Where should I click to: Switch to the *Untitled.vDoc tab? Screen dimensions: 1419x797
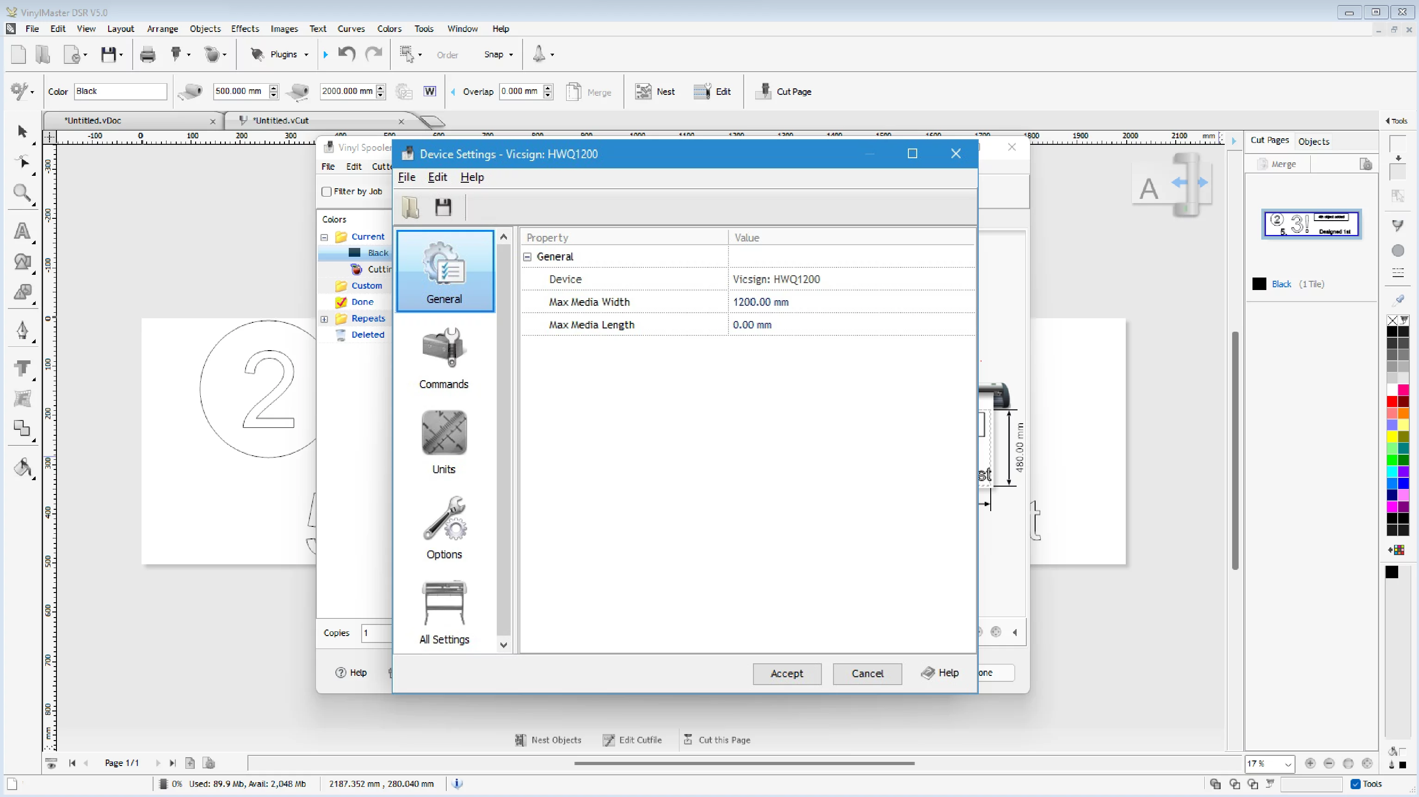[132, 121]
